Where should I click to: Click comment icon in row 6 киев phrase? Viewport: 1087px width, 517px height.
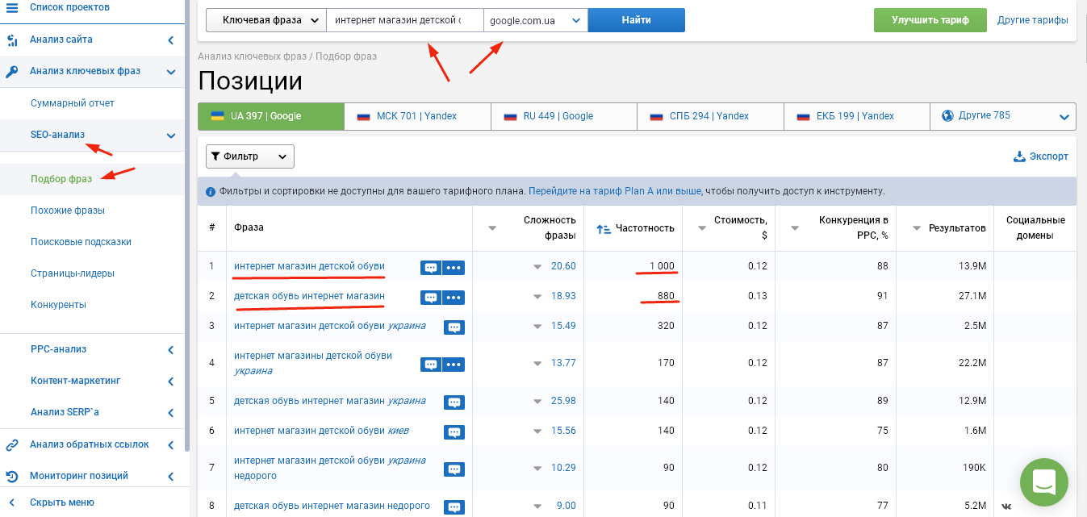(454, 432)
